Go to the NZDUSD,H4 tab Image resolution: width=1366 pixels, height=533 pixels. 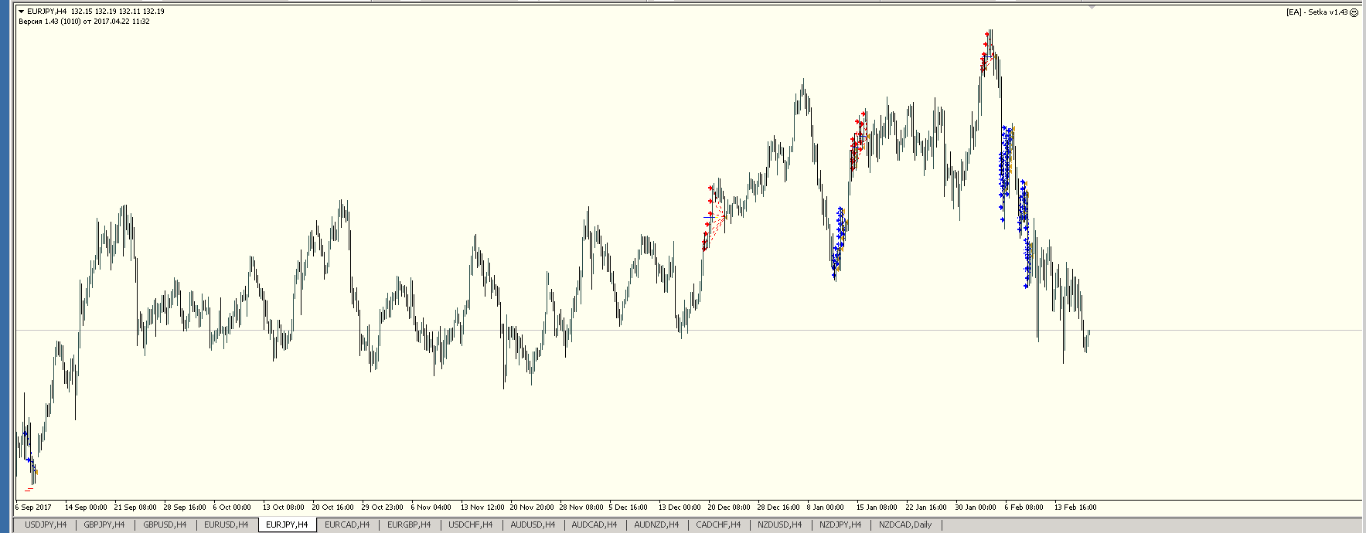(x=780, y=525)
